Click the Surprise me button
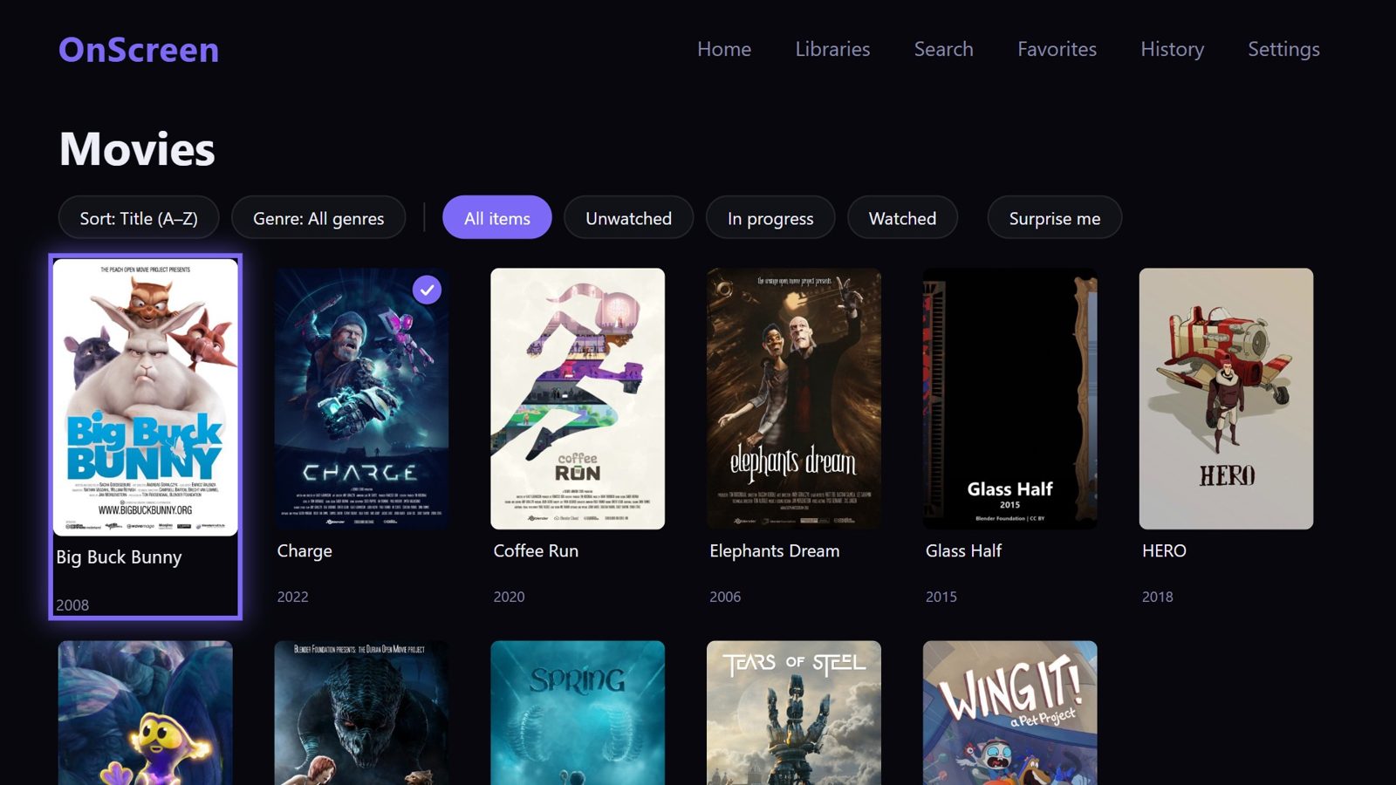Screen dimensions: 1396x785 coord(1055,218)
